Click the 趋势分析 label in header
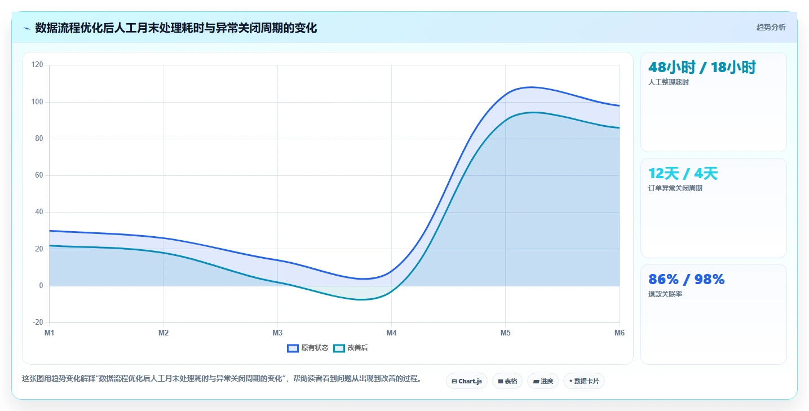Screen dimensions: 809x411 coord(771,27)
